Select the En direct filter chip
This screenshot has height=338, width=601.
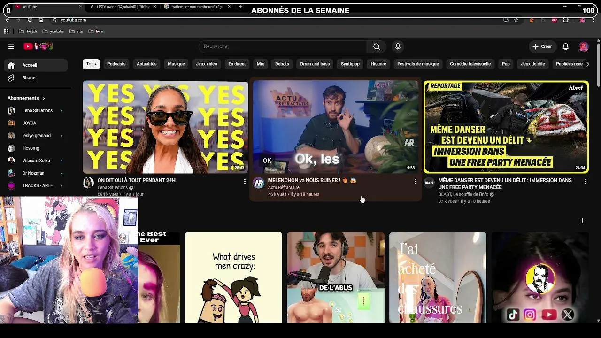click(x=237, y=64)
